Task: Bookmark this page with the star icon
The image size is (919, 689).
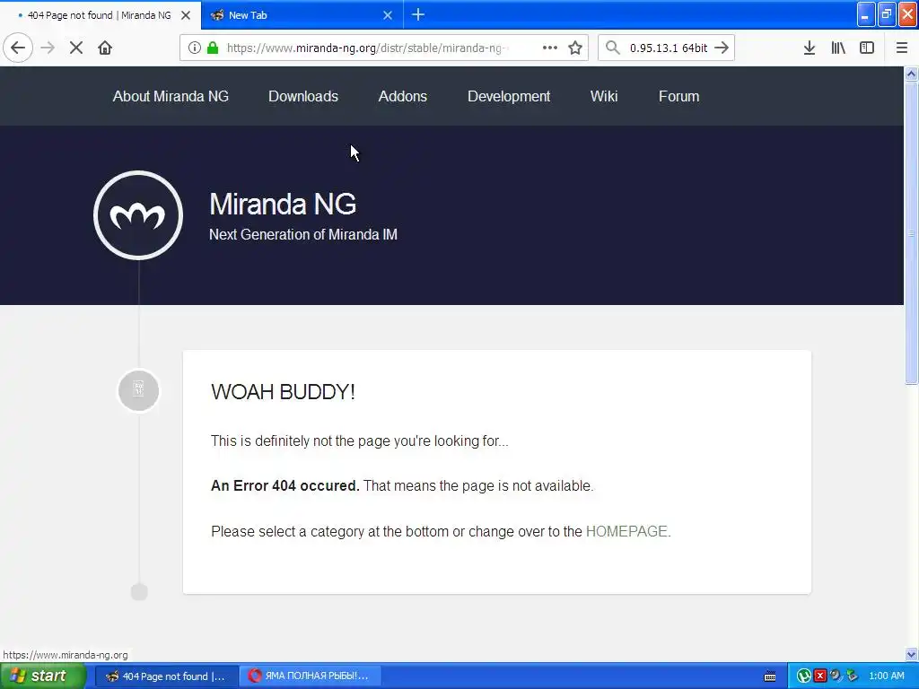Action: 575,48
